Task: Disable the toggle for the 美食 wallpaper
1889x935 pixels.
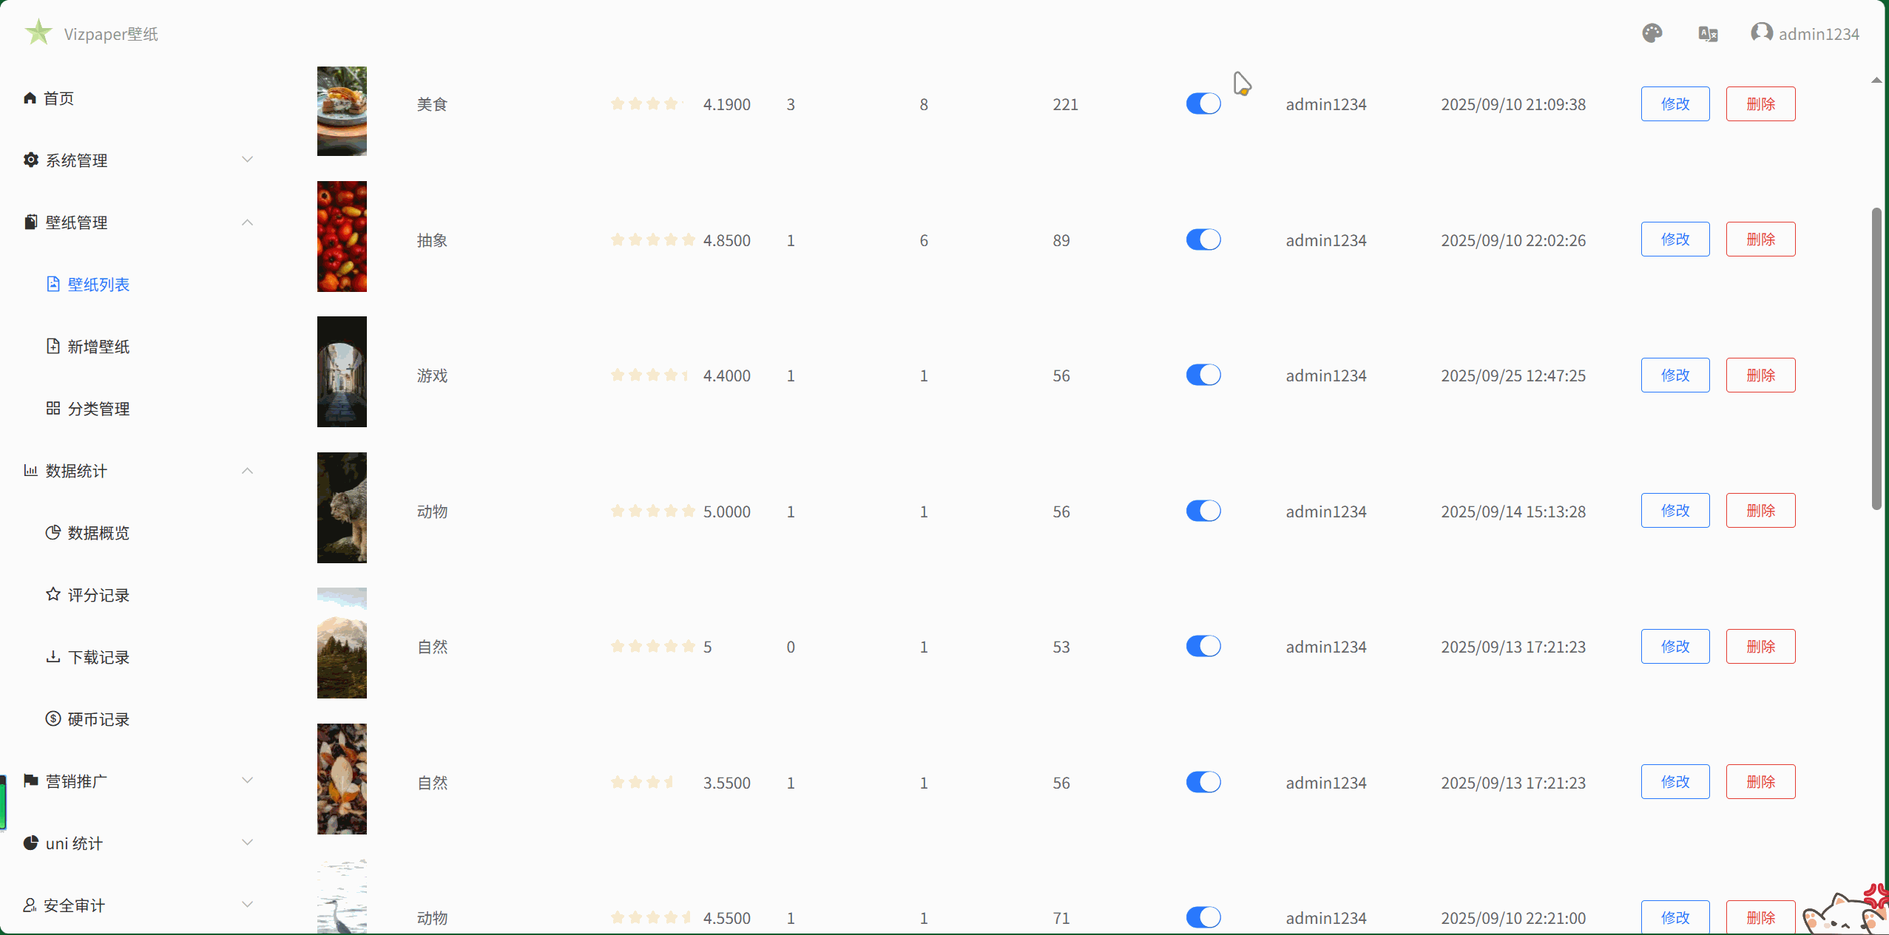Action: click(x=1203, y=103)
